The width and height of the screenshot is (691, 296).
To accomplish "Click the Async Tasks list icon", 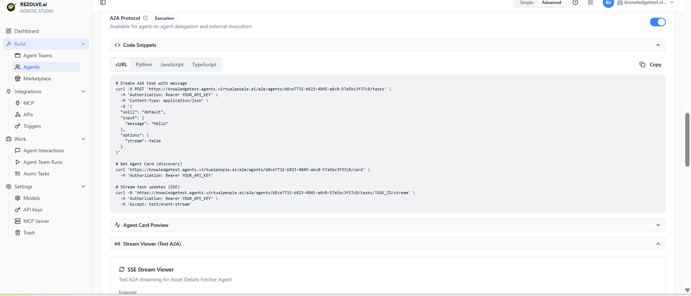I will tap(18, 174).
